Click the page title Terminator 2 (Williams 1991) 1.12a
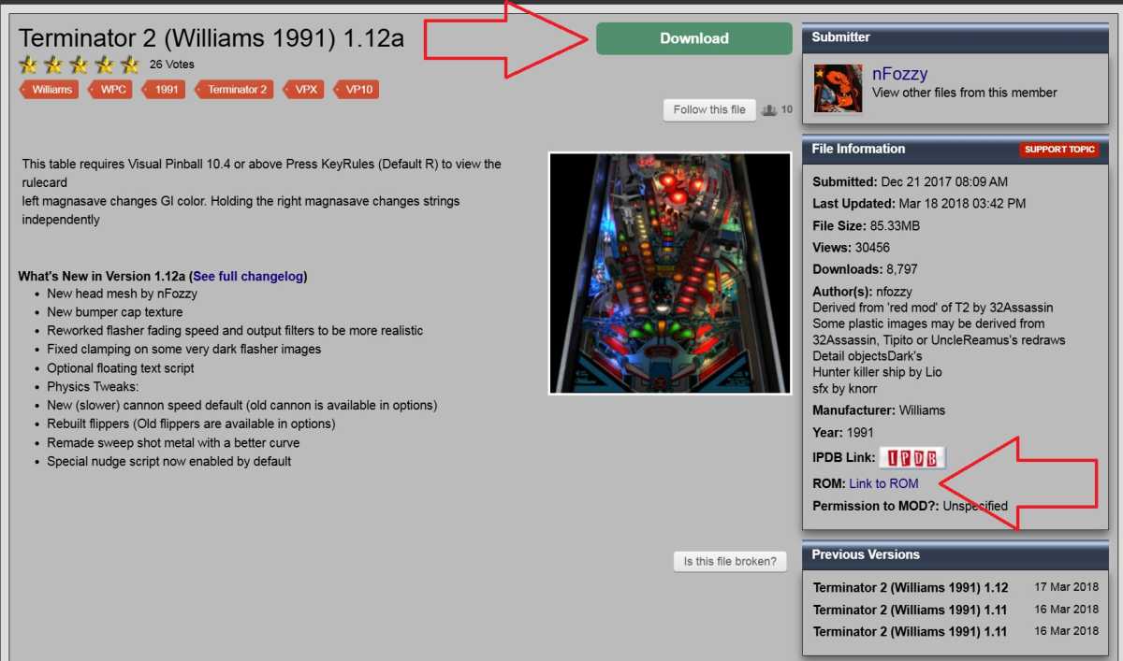The image size is (1123, 661). click(x=211, y=38)
